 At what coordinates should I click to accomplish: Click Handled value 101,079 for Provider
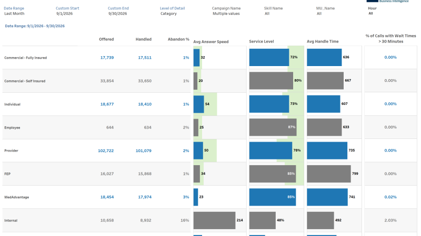point(143,151)
